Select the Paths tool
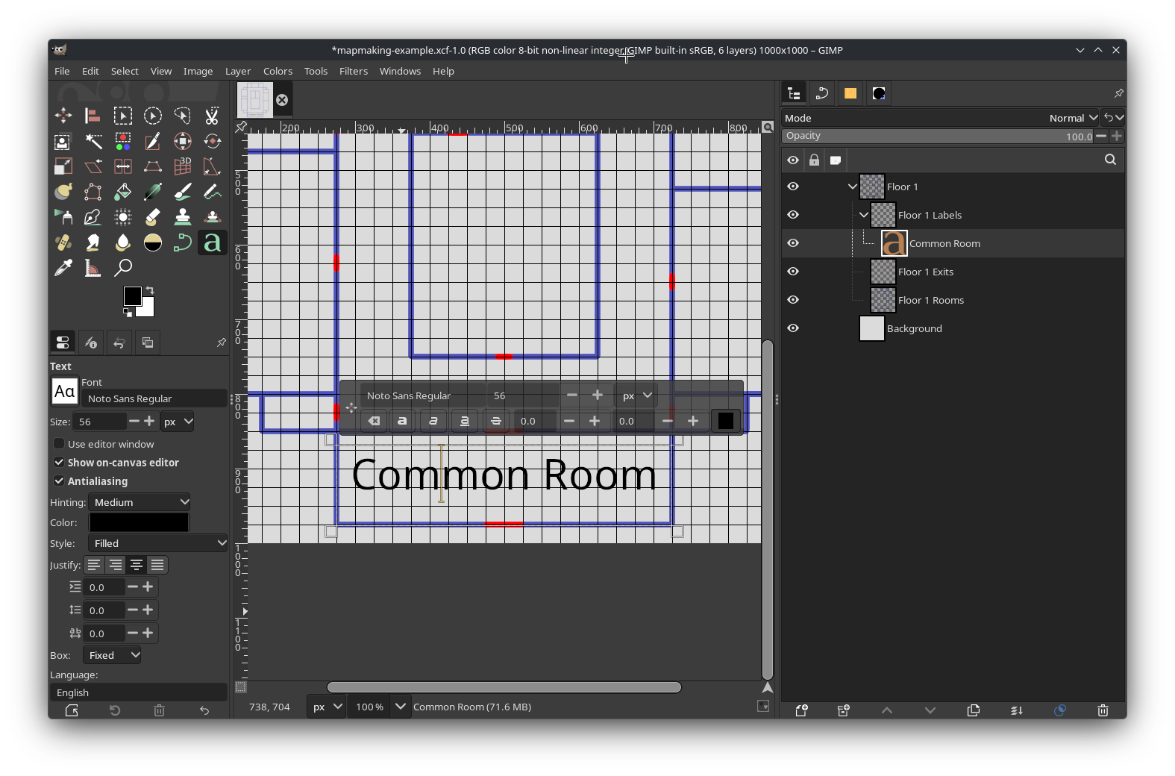 (x=183, y=242)
